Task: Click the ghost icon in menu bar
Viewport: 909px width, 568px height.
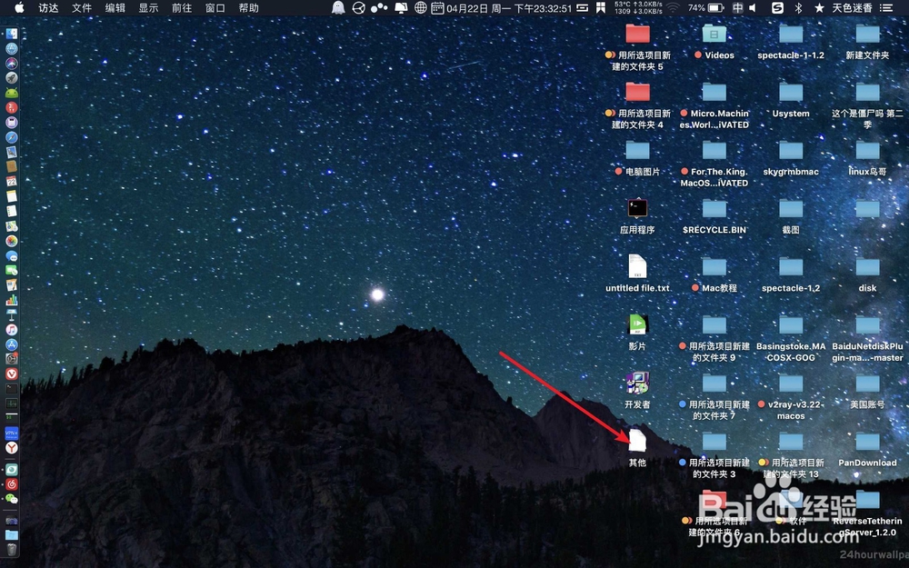Action: coord(338,7)
